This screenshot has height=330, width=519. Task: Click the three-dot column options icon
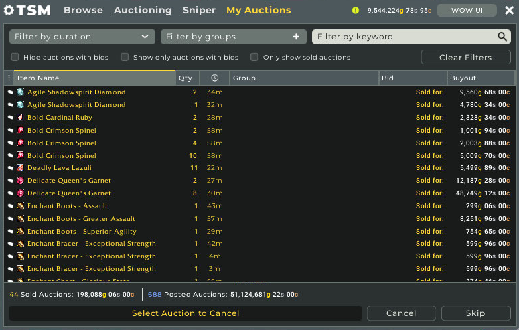9,78
